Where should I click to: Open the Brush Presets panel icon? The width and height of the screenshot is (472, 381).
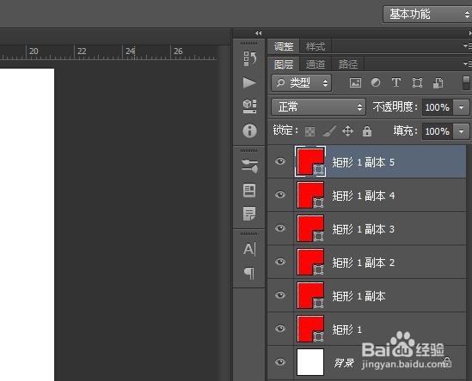click(249, 166)
